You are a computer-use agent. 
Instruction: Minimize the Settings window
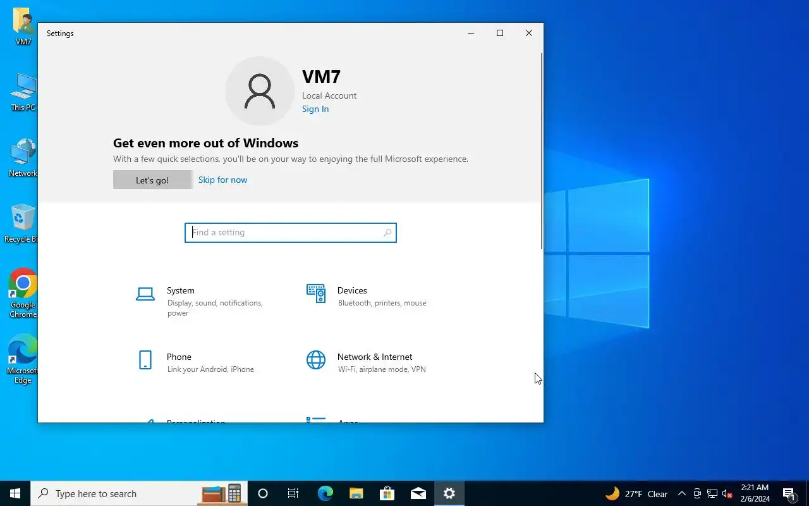point(471,33)
